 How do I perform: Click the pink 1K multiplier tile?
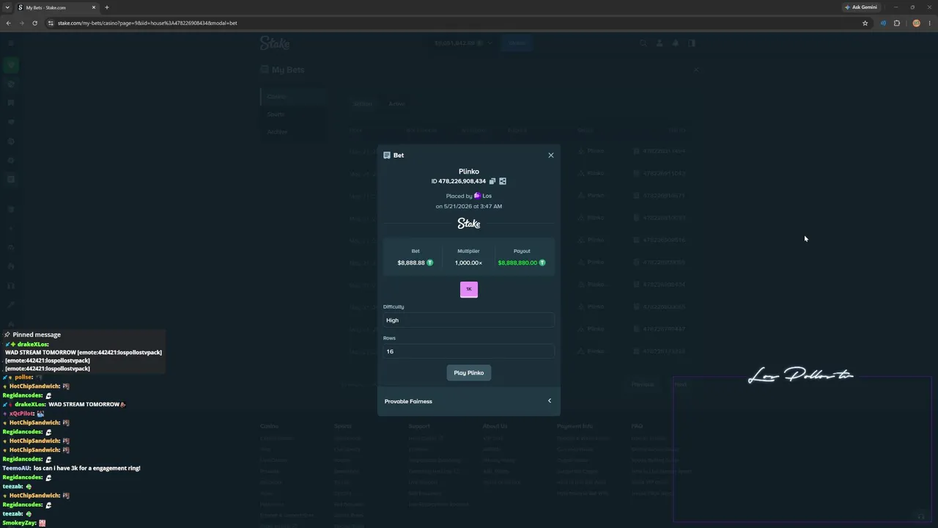pos(469,289)
